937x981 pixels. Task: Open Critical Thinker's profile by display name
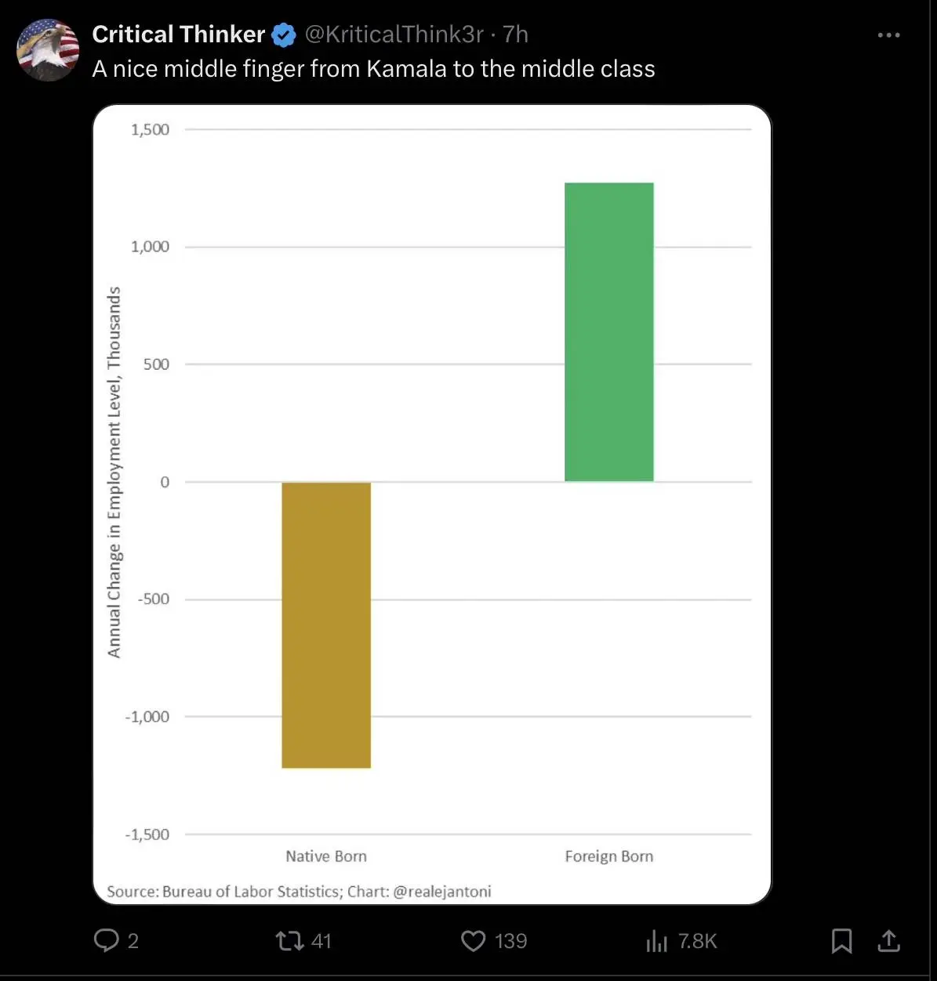[178, 34]
